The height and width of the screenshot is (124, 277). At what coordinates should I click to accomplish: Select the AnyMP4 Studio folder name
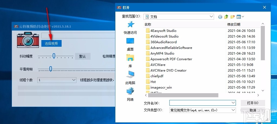coord(162,53)
